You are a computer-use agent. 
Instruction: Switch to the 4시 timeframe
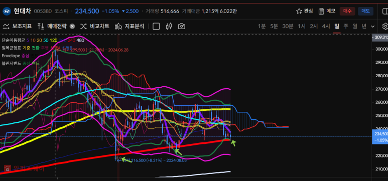(x=326, y=26)
